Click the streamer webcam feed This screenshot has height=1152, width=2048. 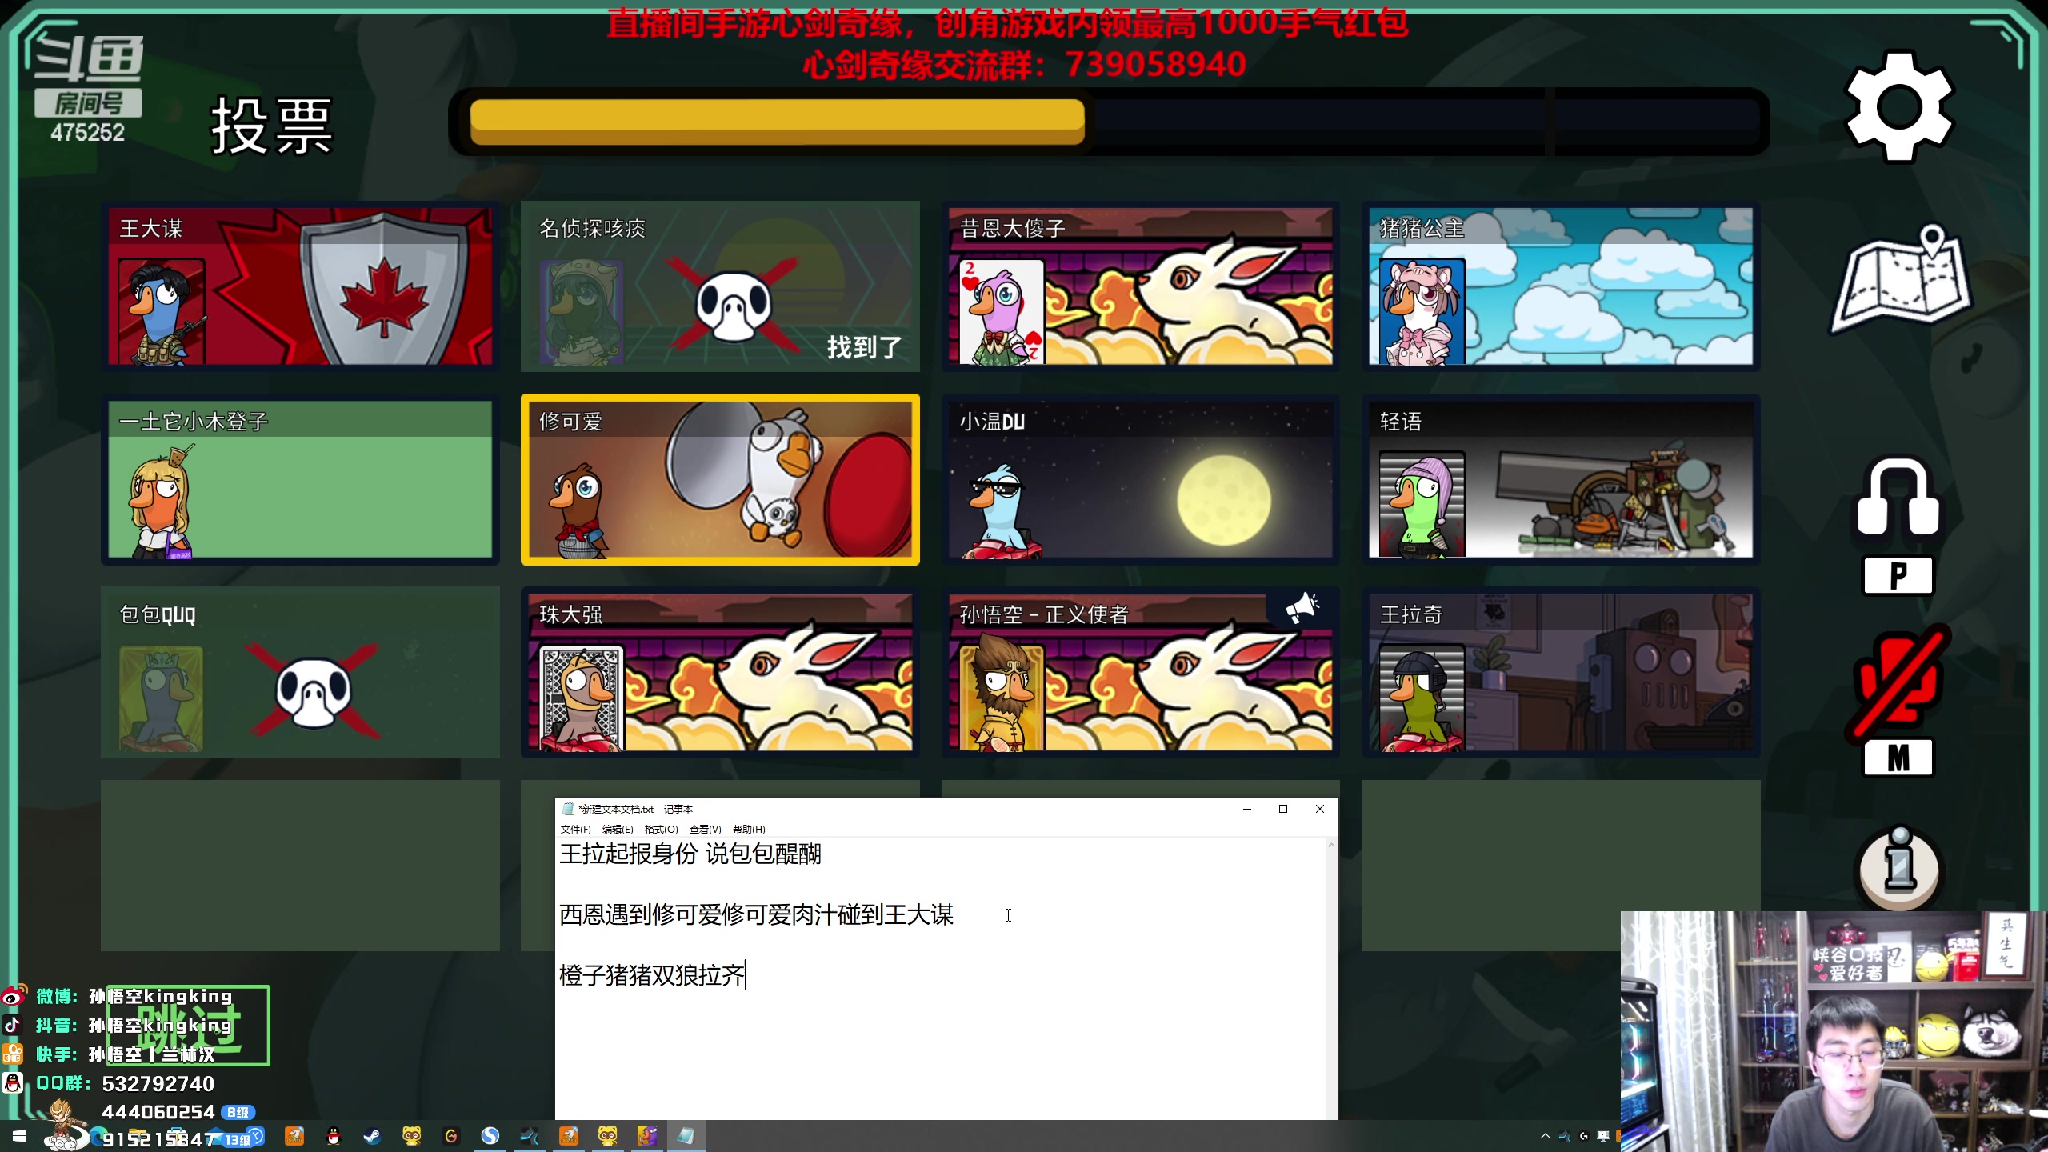1834,1031
